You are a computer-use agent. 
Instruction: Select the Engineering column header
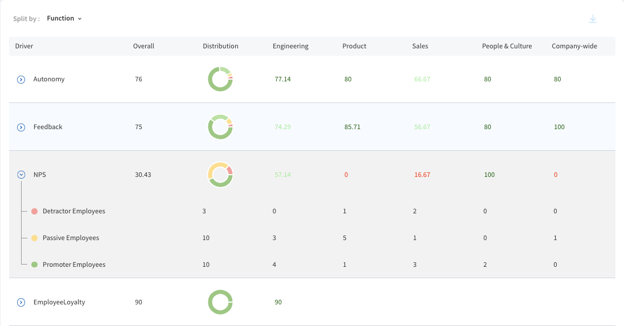pos(290,46)
